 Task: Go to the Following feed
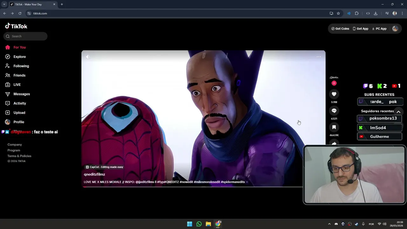(21, 66)
